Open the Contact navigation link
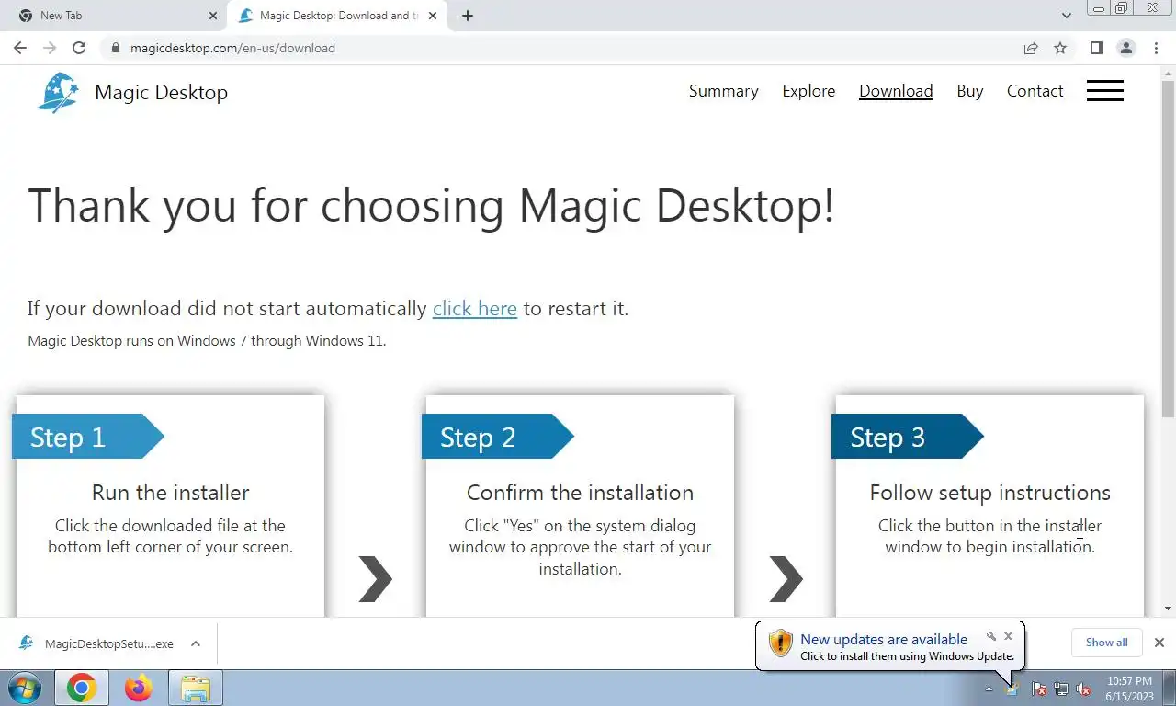Image resolution: width=1176 pixels, height=706 pixels. 1035,91
